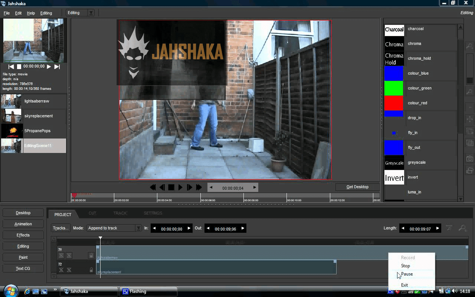The height and width of the screenshot is (297, 475).
Task: Choose the greyscale effect
Action: click(x=420, y=163)
